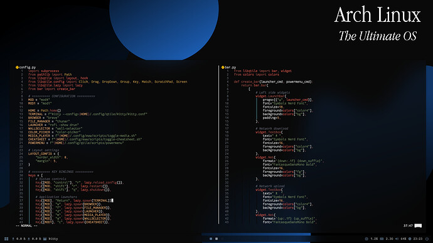Click the 64% volume value
433x243 pixels.
[x=404, y=239]
